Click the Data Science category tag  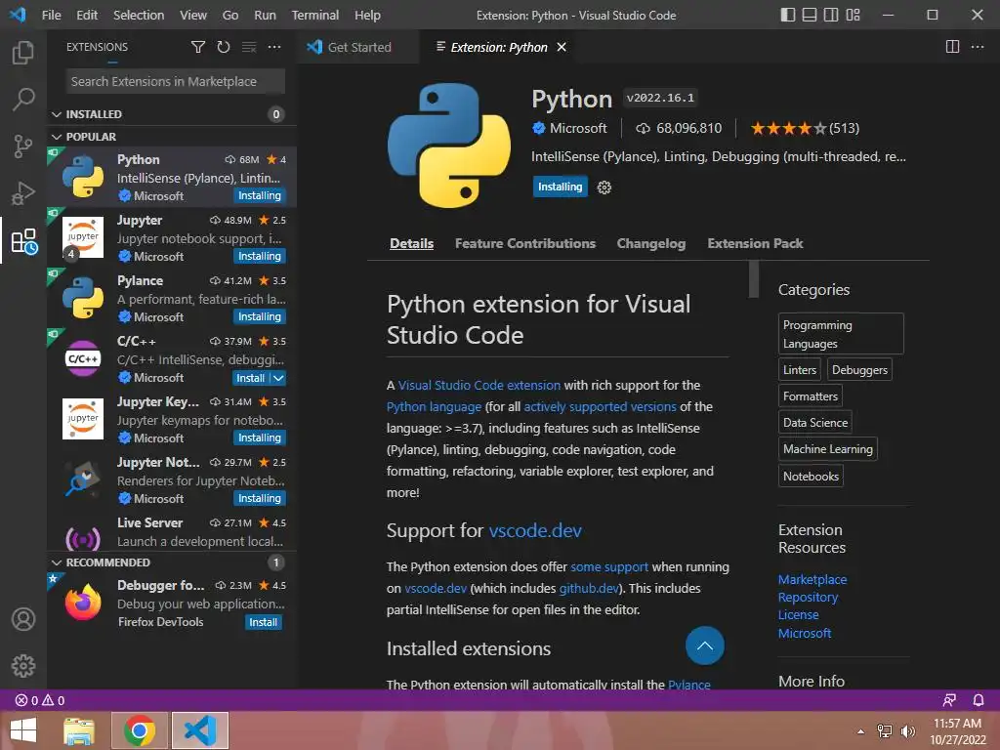[x=815, y=422]
